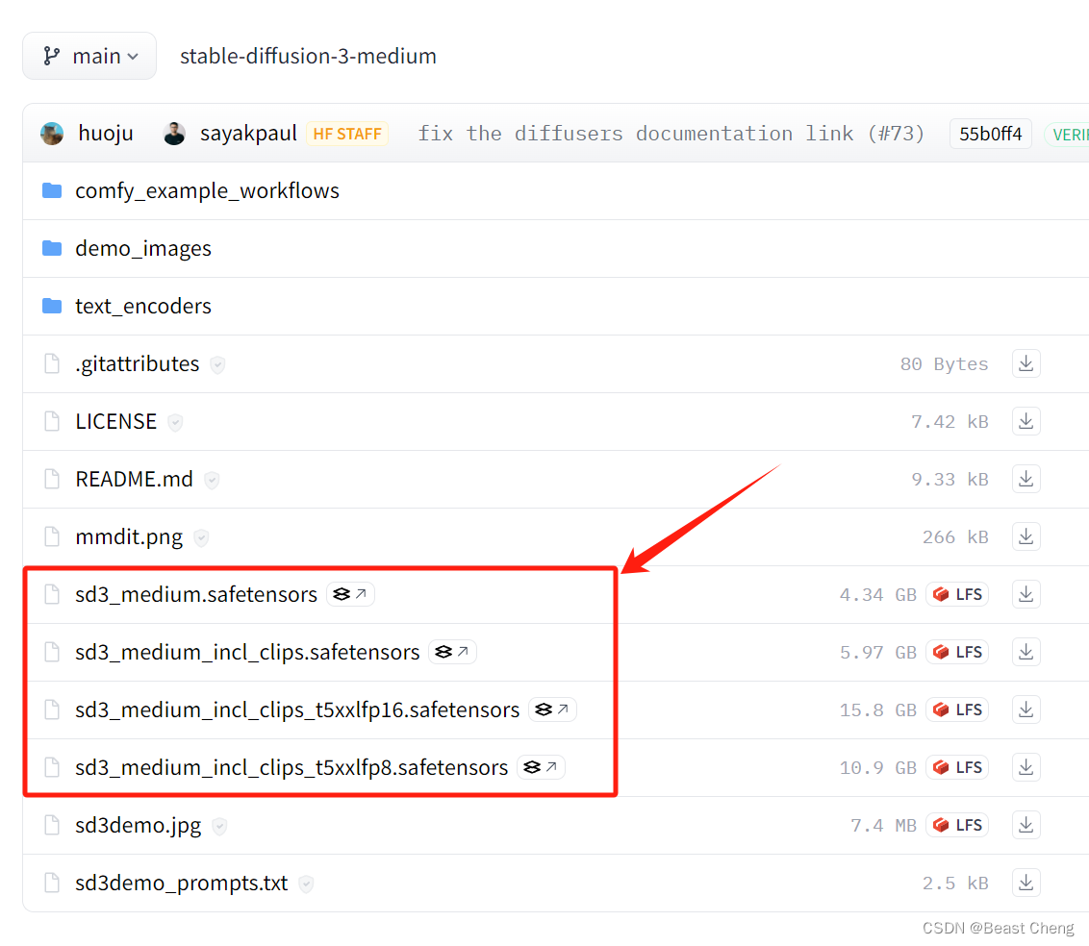Download the 4.34 GB sd3_medium.safetensors file
This screenshot has height=946, width=1089.
[x=1026, y=594]
